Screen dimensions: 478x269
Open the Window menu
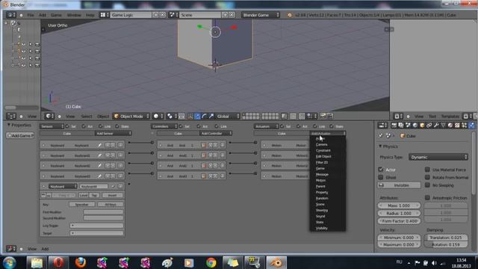point(74,15)
